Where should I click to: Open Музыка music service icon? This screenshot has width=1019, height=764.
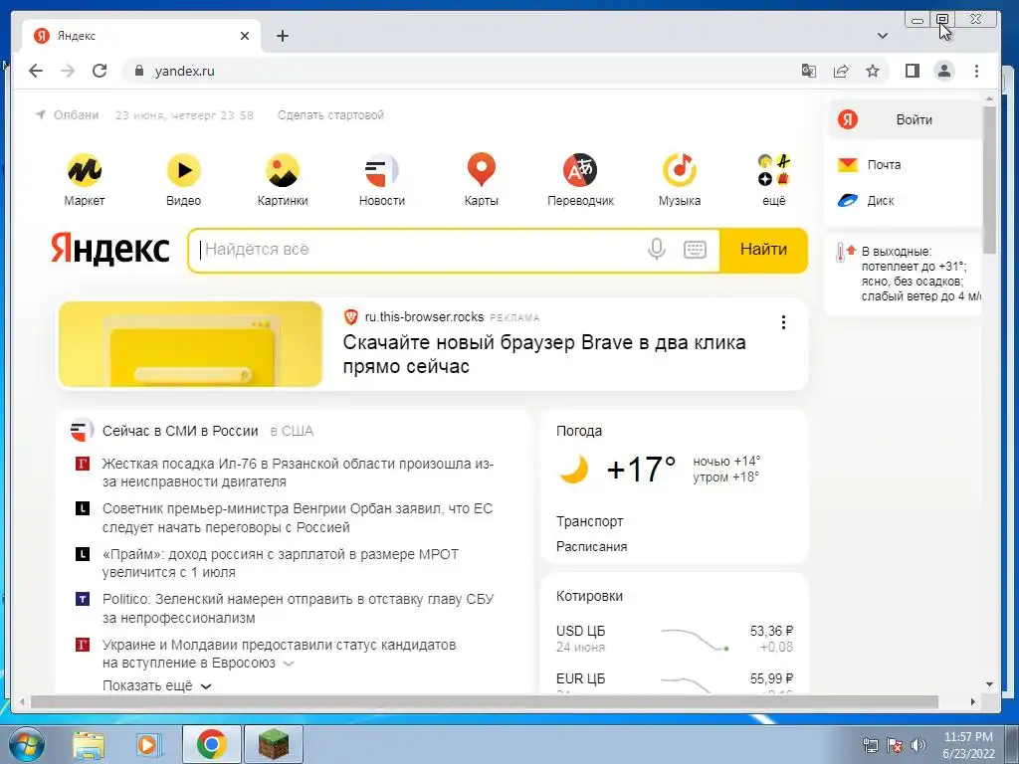click(x=679, y=170)
